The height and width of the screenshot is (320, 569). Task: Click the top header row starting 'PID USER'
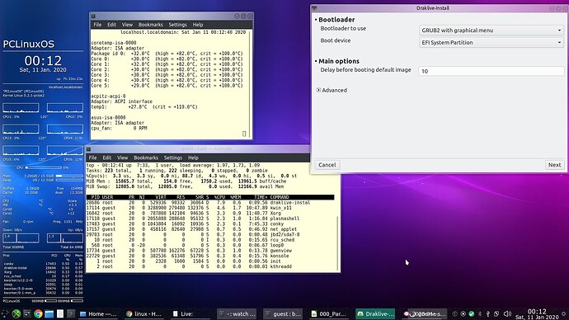(210, 197)
